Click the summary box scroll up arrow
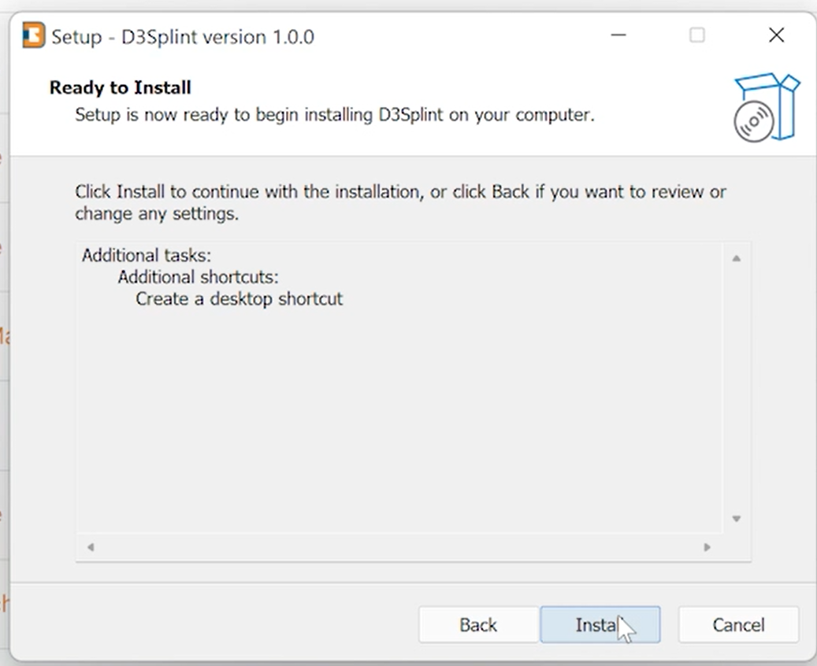 pos(736,258)
